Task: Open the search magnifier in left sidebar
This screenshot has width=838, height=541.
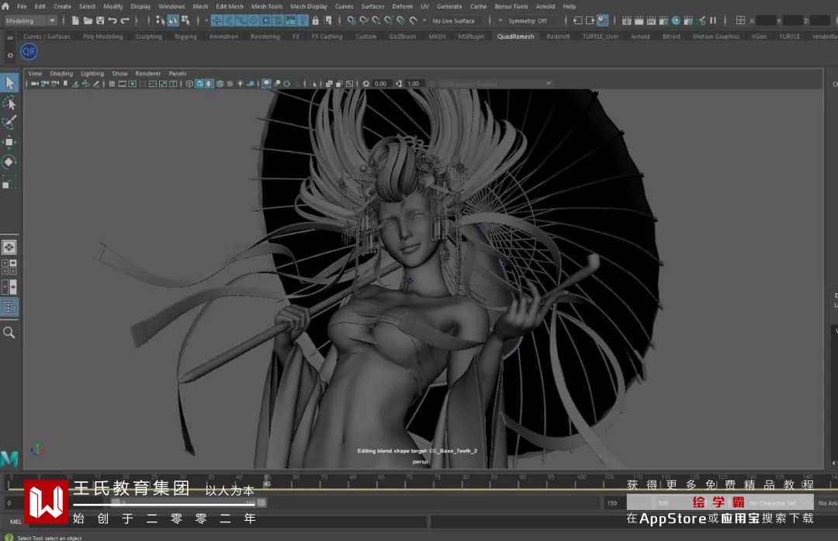Action: (x=9, y=332)
